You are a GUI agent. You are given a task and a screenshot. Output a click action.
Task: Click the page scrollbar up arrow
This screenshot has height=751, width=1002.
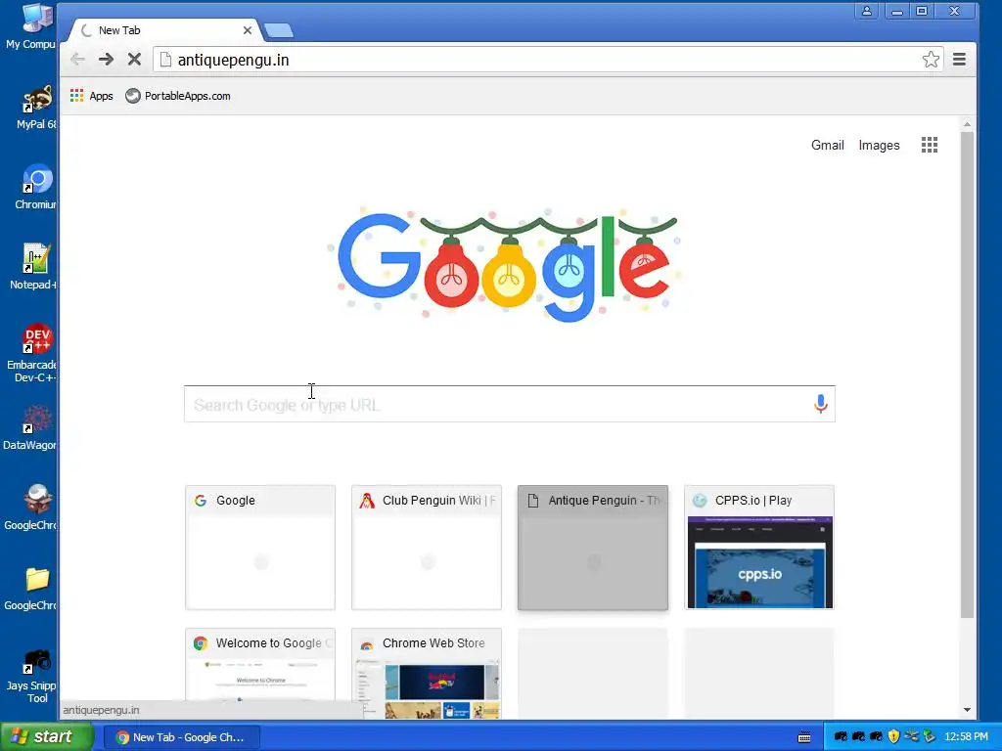(967, 124)
